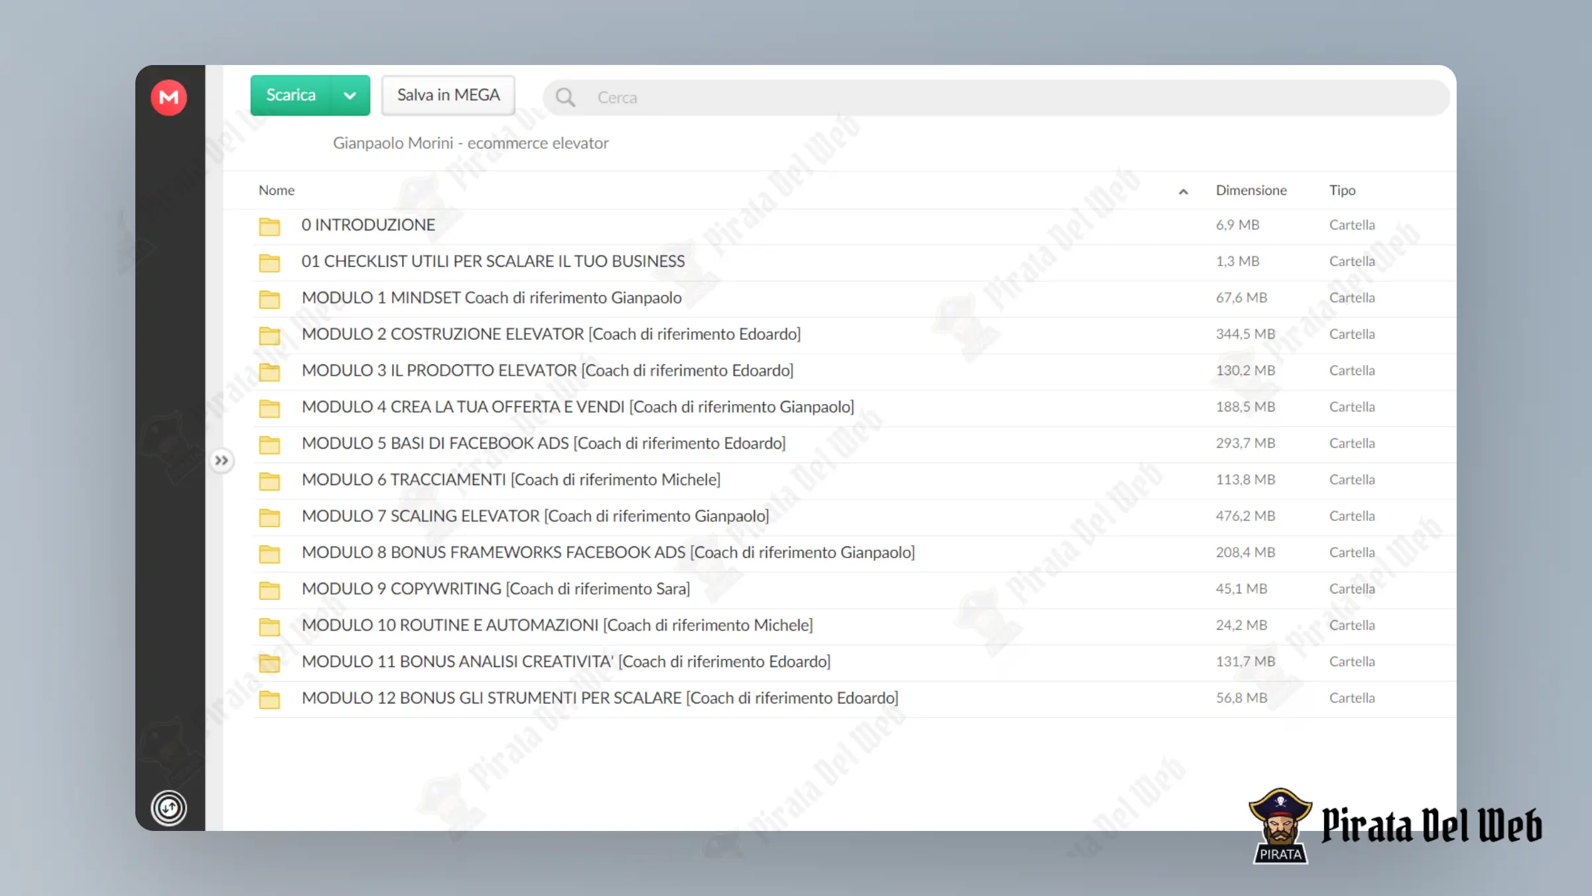Click Cartella type in MODULO 12 row
This screenshot has height=896, width=1592.
(1352, 698)
